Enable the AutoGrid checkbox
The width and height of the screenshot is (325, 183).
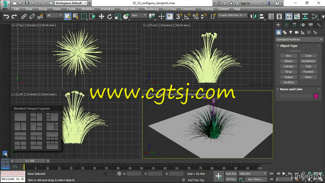(288, 51)
